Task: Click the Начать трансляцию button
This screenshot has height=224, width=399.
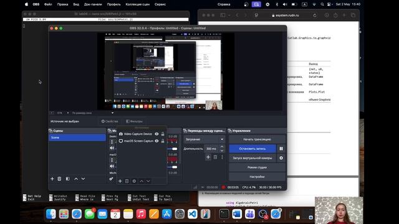Action: [257, 139]
